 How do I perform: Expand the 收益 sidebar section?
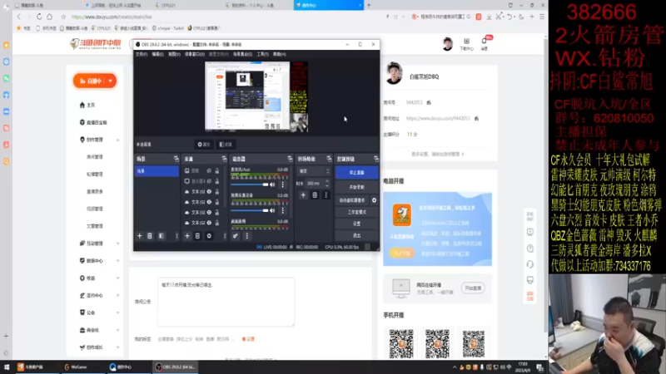point(117,278)
